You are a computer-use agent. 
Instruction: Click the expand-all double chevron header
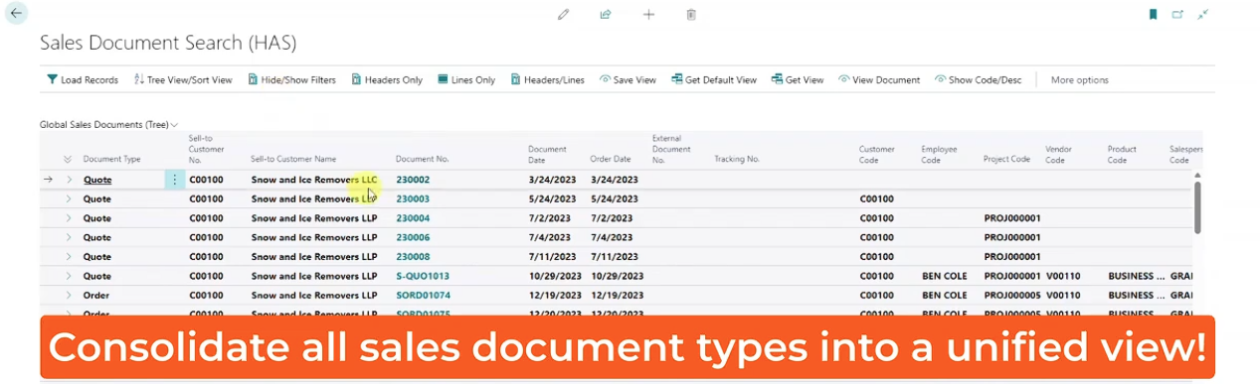68,160
